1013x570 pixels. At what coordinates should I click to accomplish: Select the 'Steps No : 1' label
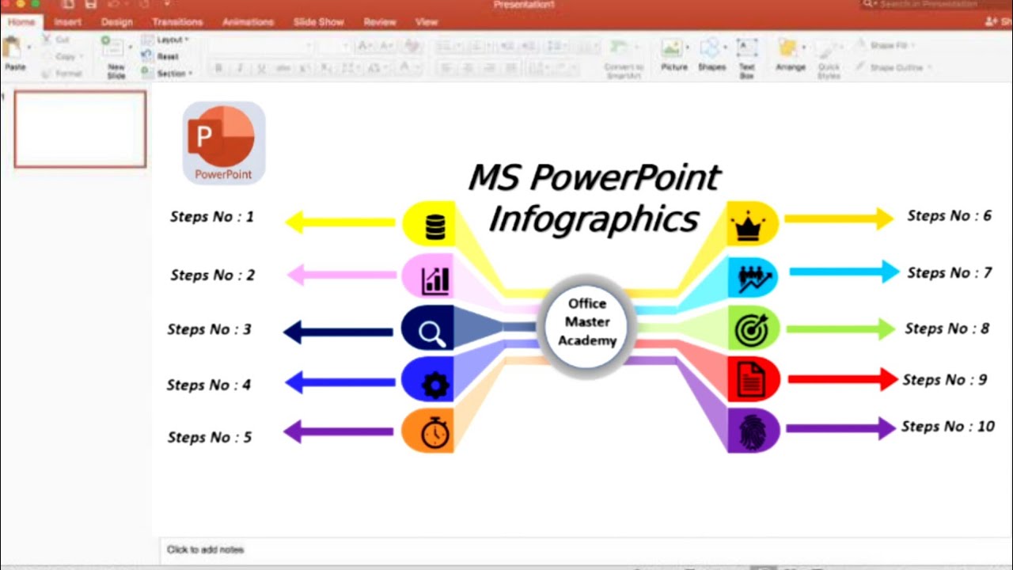[212, 217]
